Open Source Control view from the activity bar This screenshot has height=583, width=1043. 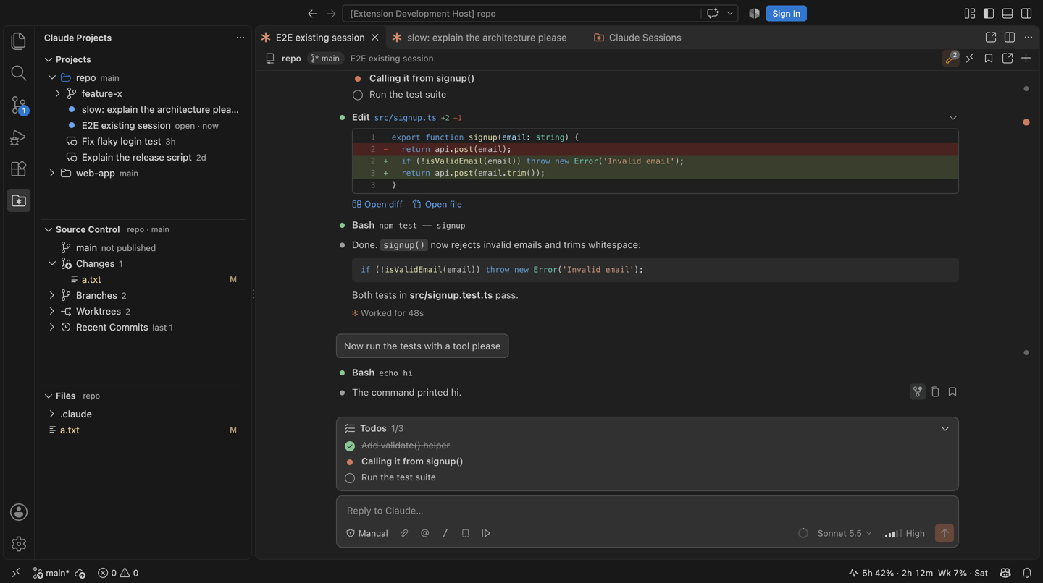(x=19, y=105)
